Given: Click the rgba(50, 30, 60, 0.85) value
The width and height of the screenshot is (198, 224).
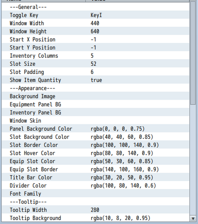Looking at the screenshot, I should 122,161.
